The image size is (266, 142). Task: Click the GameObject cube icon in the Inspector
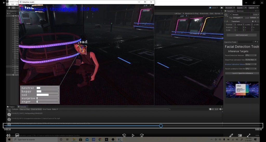pyautogui.click(x=226, y=15)
